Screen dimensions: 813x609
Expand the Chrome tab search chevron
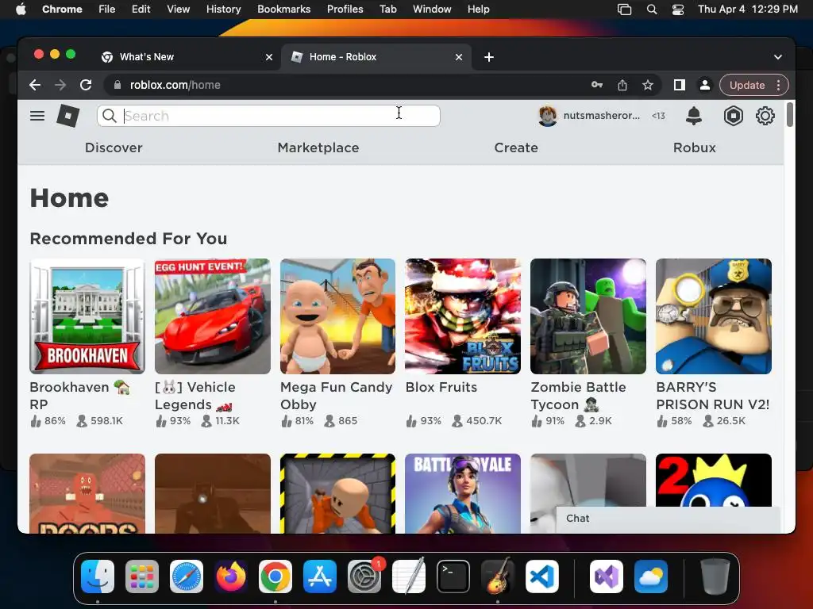click(778, 57)
